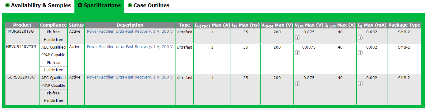426x110 pixels.
Task: Open NRVUS120VT3G Power Rectifier description link
Action: pyautogui.click(x=130, y=47)
